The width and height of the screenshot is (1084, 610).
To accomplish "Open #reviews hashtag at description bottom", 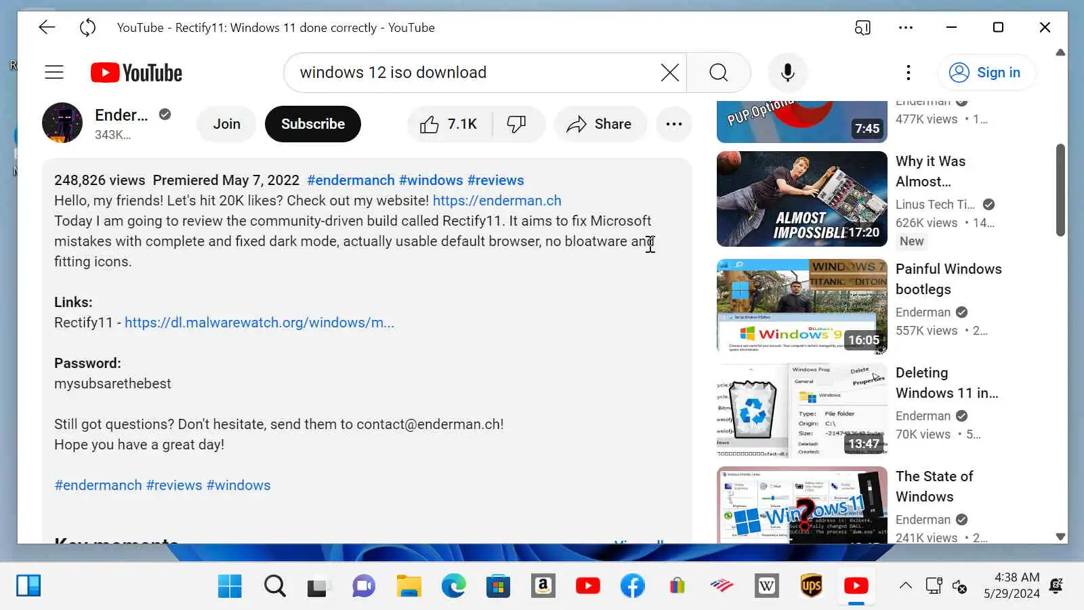I will click(174, 485).
